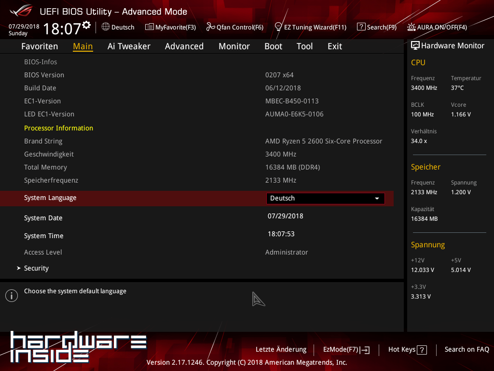Click the Spannung section heading
The width and height of the screenshot is (494, 371).
428,245
